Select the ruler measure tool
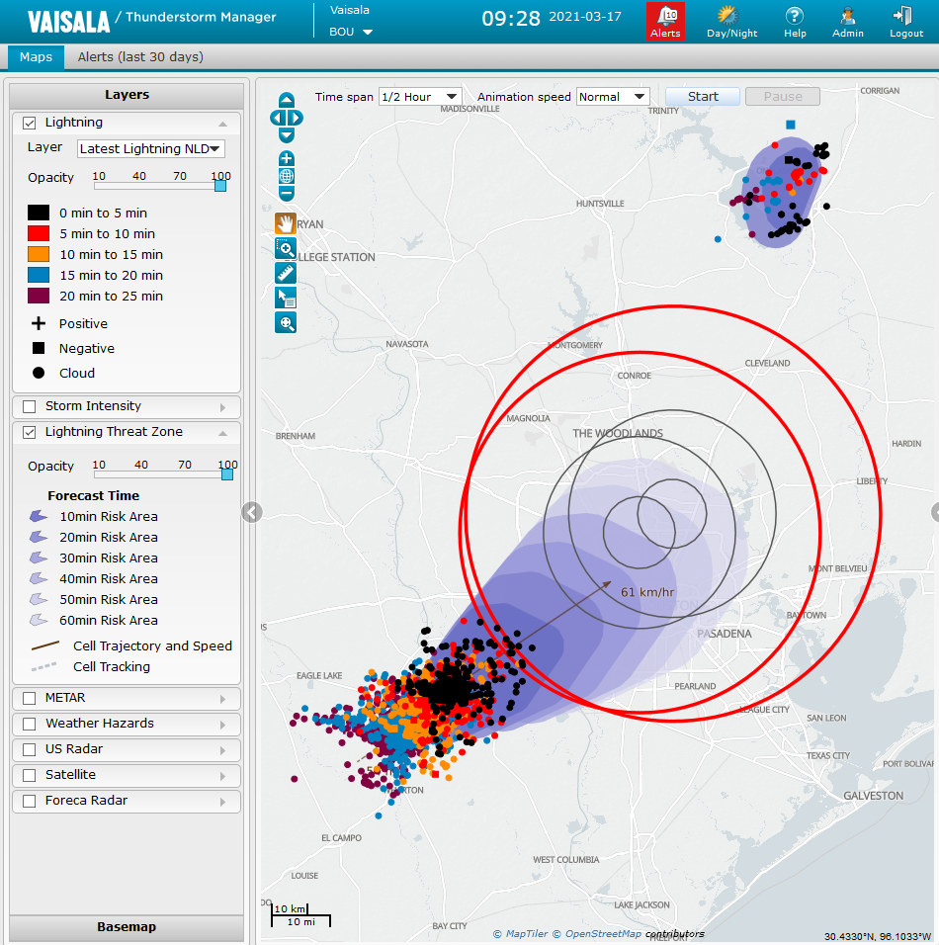939x945 pixels. [x=286, y=273]
